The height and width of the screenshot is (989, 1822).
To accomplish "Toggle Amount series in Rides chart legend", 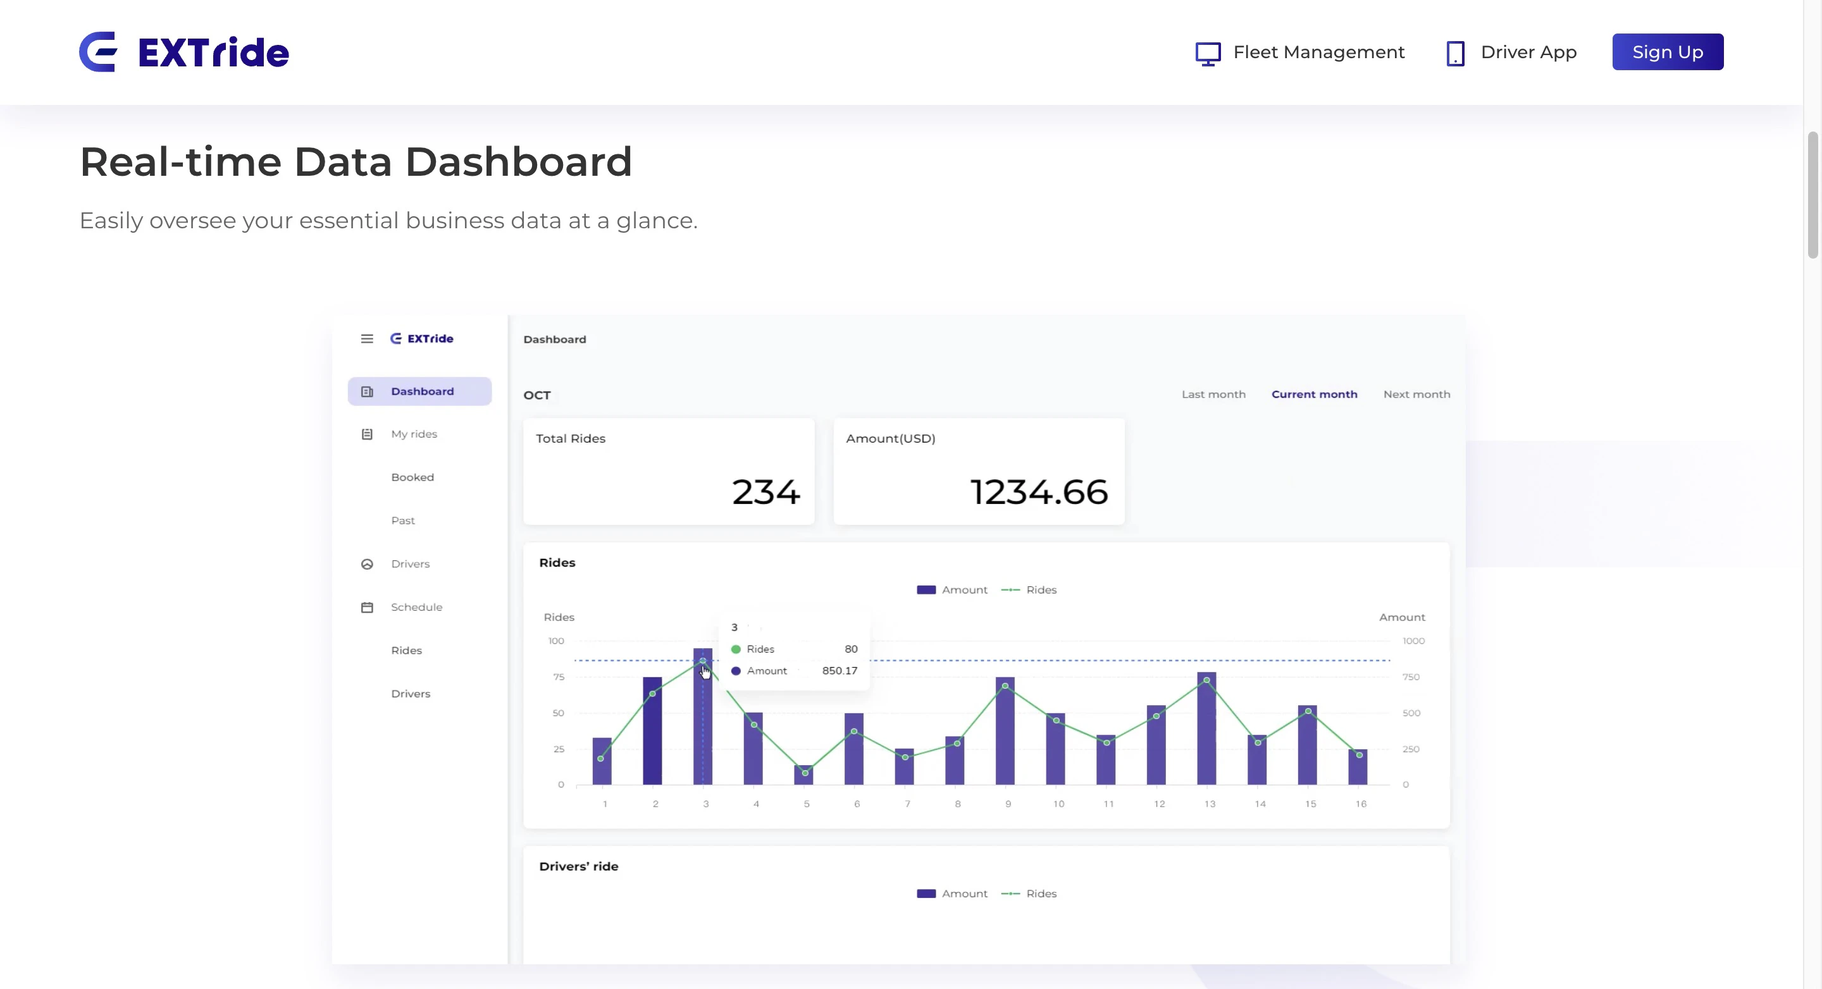I will click(x=951, y=589).
